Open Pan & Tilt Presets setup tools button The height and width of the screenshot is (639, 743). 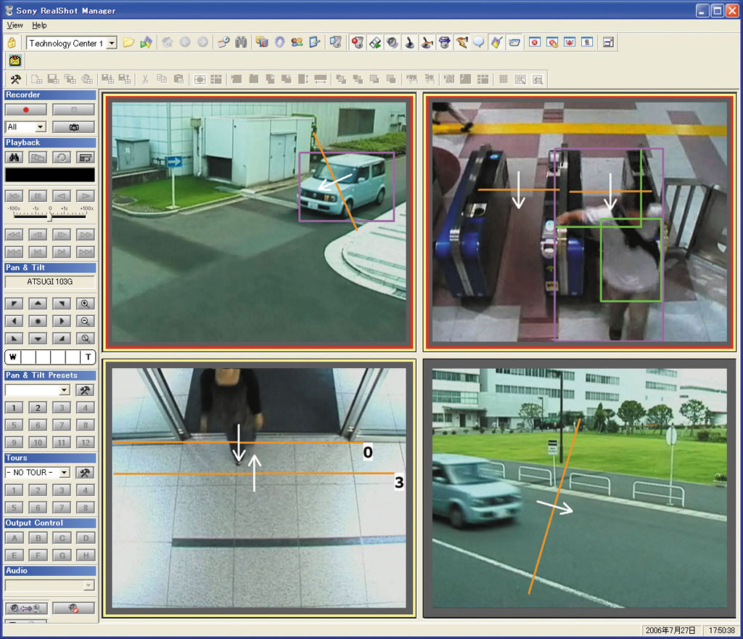tap(86, 390)
